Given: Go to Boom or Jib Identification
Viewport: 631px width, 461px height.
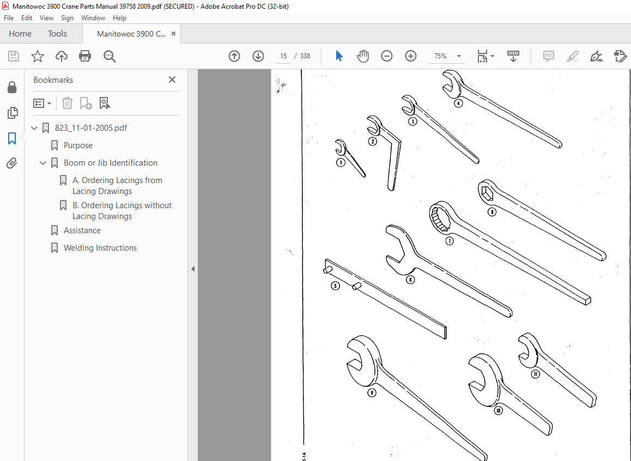Looking at the screenshot, I should (110, 163).
